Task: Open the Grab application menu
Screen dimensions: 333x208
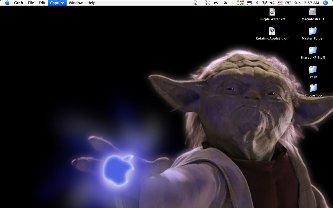Action: pos(18,3)
